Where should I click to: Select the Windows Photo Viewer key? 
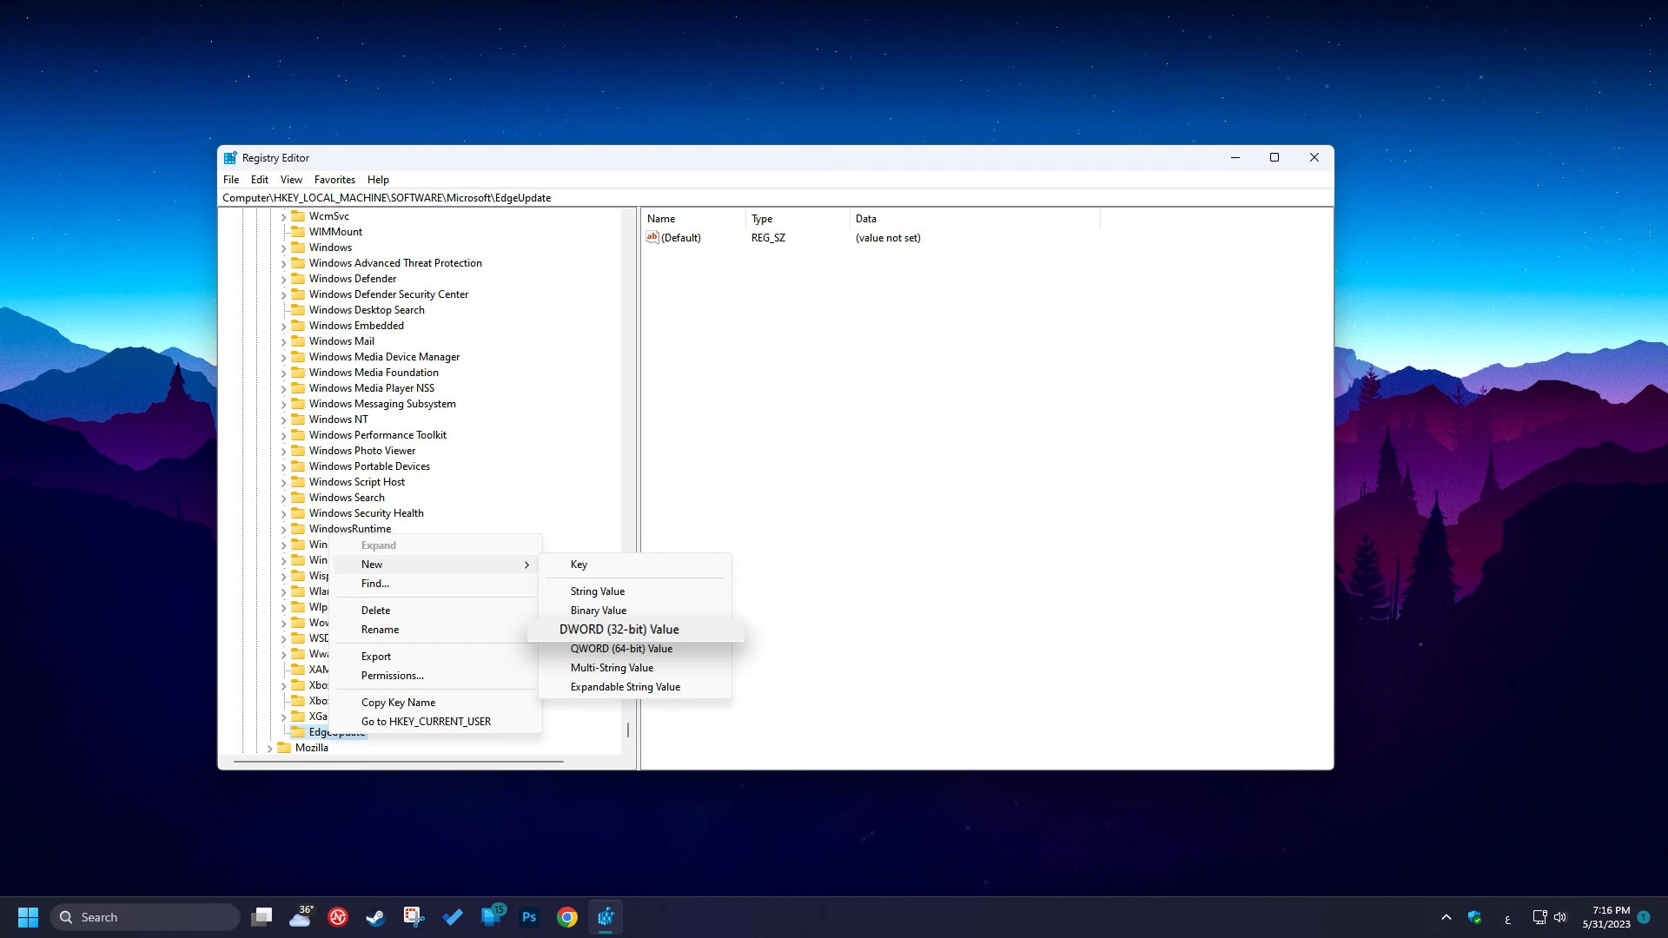point(362,451)
